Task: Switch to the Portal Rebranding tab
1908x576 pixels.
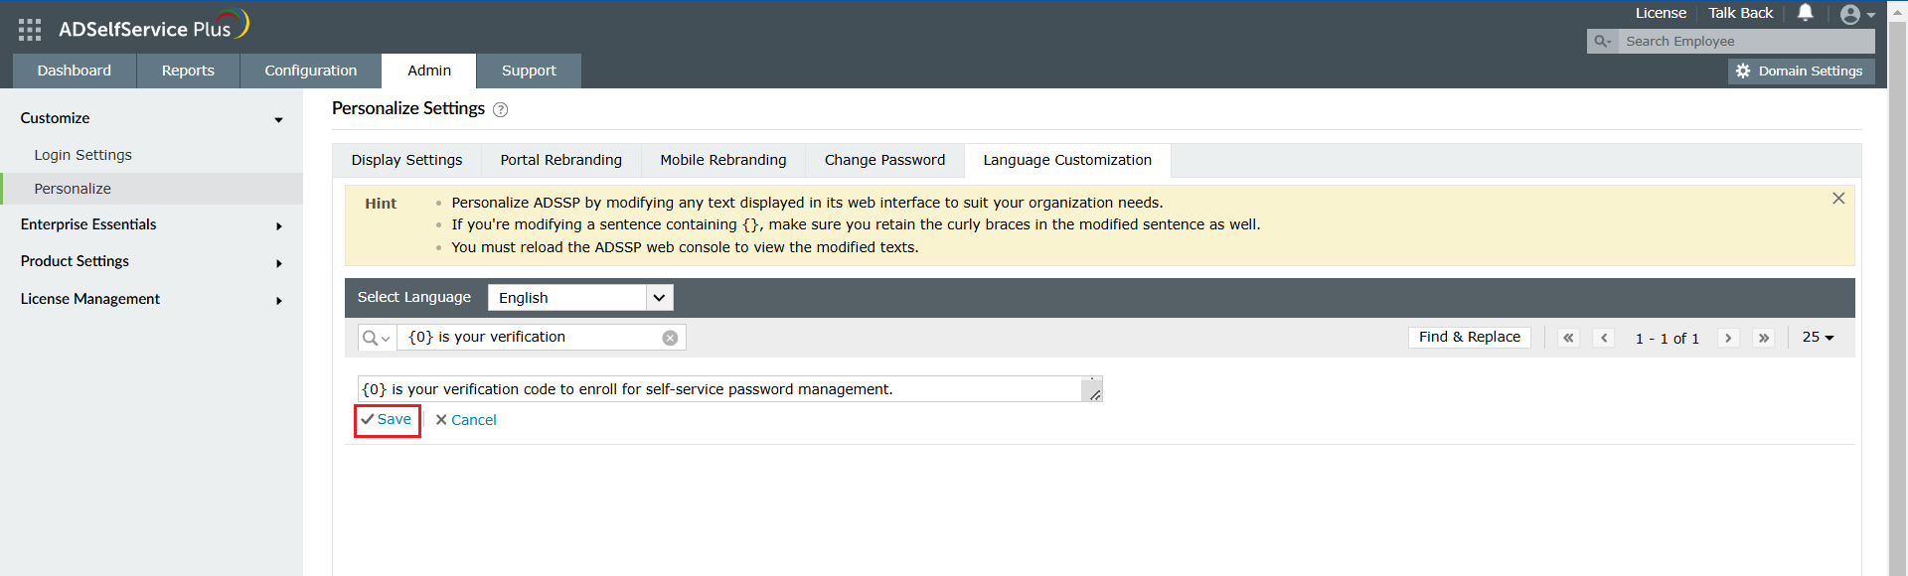Action: coord(560,160)
